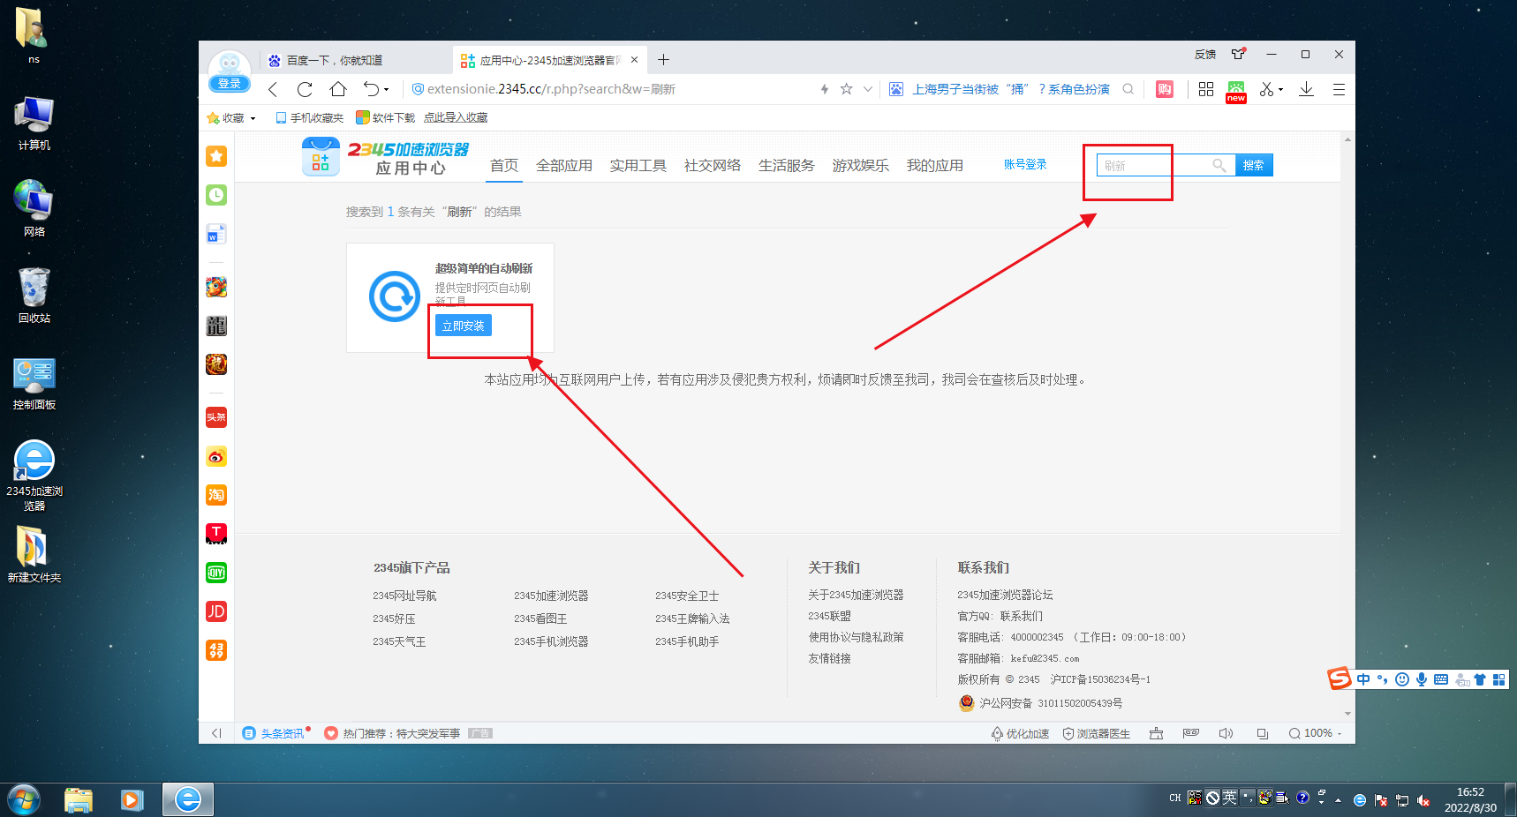Click 点此导入收藏 link
This screenshot has width=1517, height=817.
pos(456,117)
